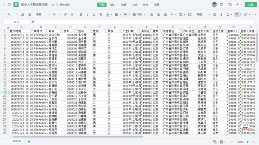Toggle italic formatting

[87, 15]
